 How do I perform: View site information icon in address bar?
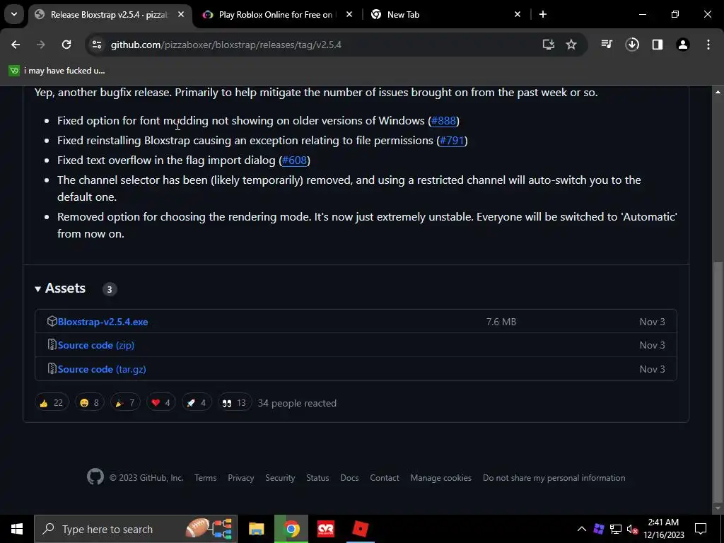pos(96,45)
